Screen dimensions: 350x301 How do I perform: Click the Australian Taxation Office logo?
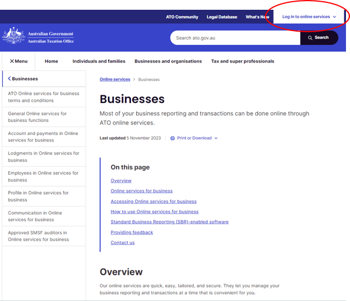(x=39, y=37)
